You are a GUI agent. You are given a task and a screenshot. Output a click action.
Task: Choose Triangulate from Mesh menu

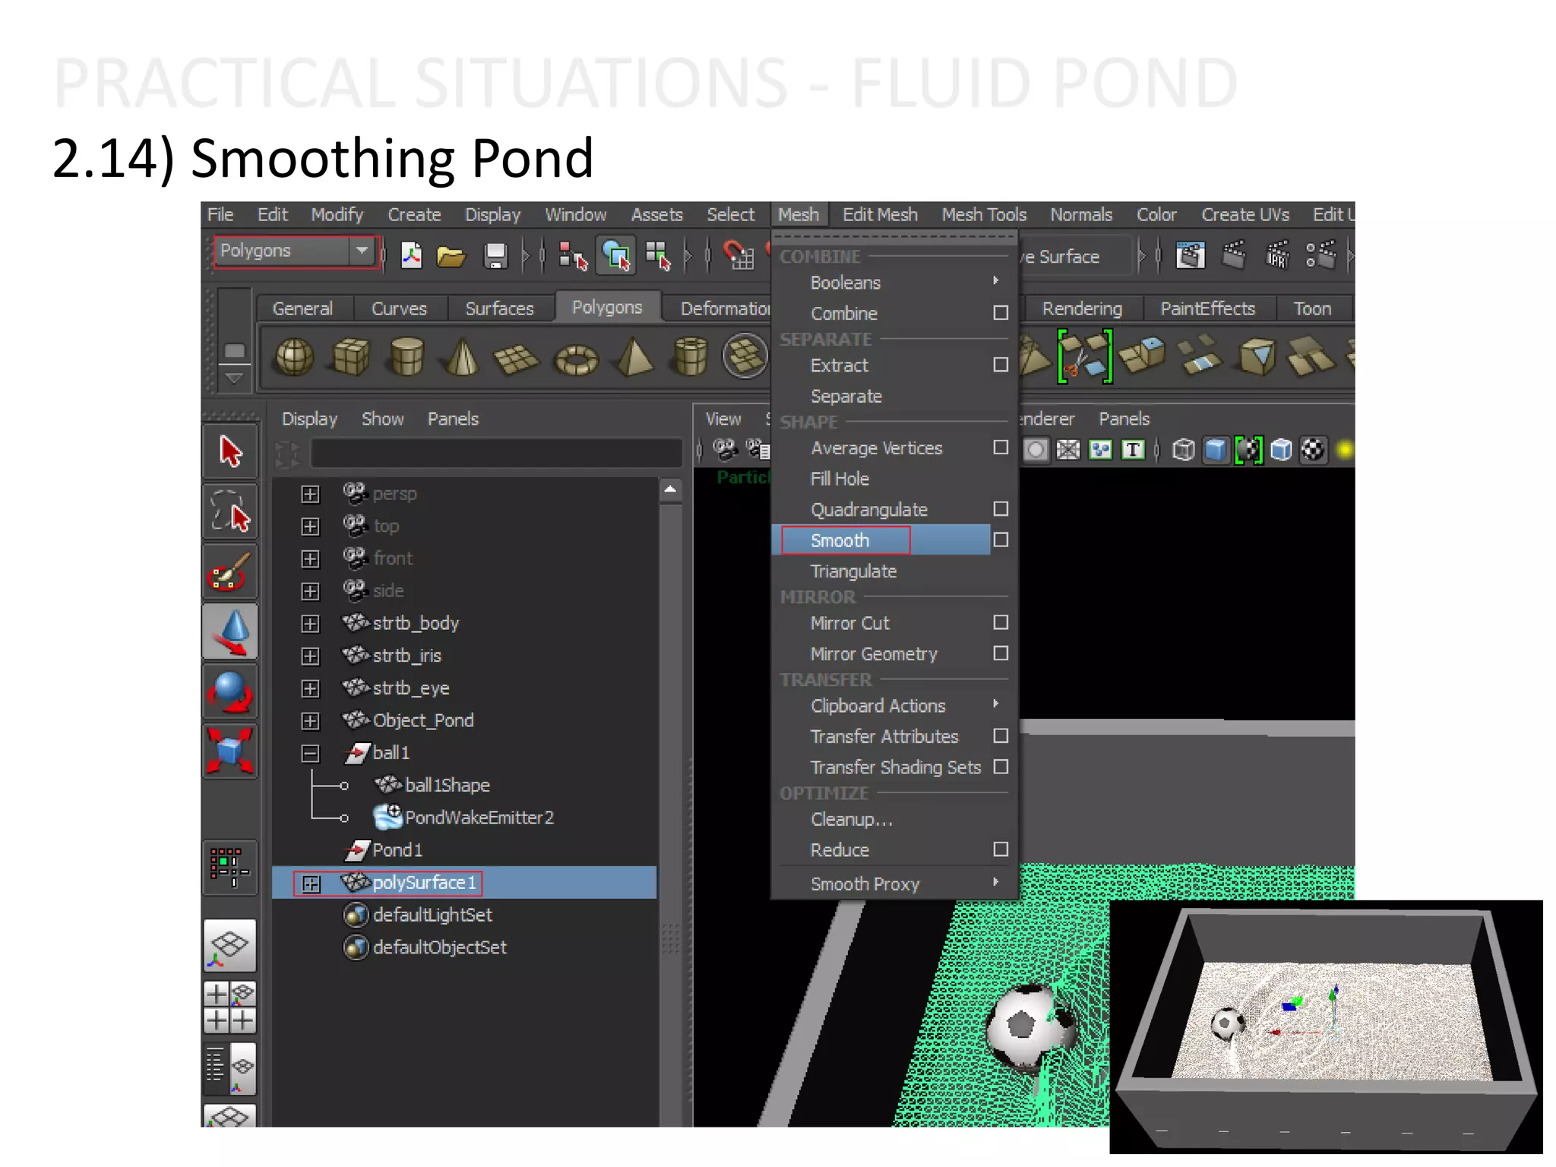[853, 571]
